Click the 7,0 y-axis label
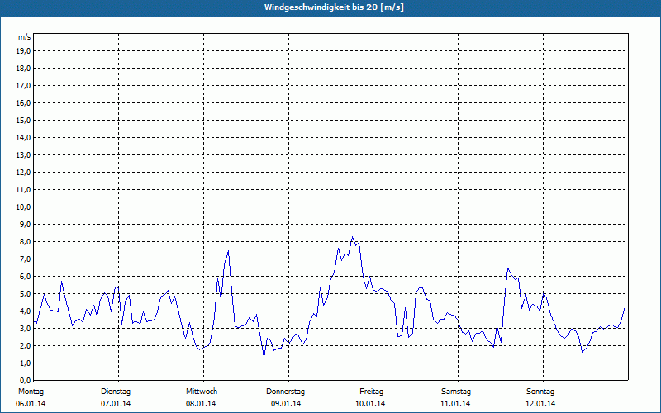The image size is (661, 413). point(25,259)
